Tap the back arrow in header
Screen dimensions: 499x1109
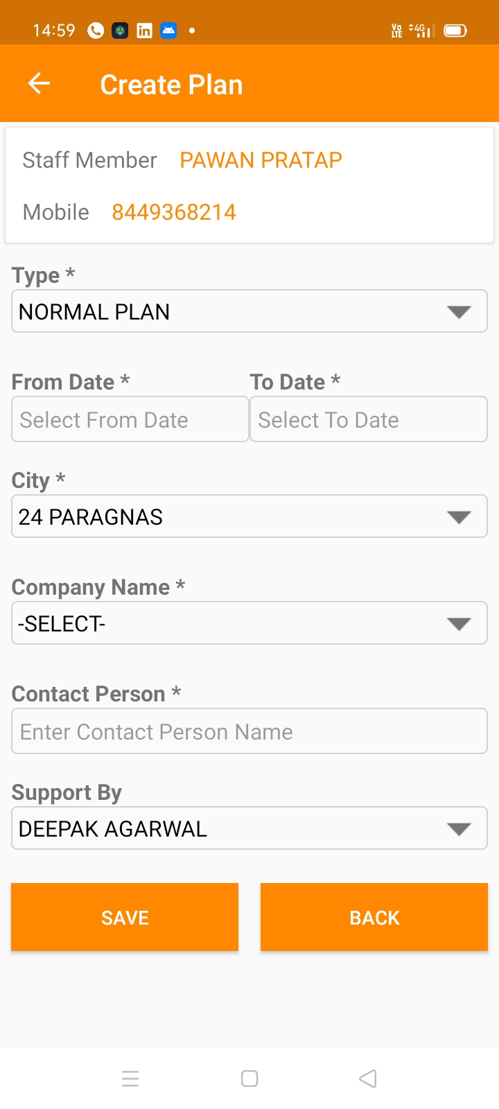click(x=39, y=84)
